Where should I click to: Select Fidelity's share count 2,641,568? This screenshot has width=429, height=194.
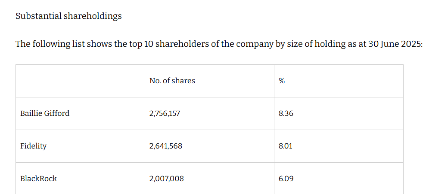point(166,146)
